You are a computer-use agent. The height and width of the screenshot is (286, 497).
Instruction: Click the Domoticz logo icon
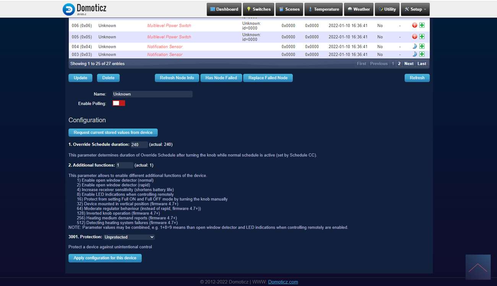(69, 9)
